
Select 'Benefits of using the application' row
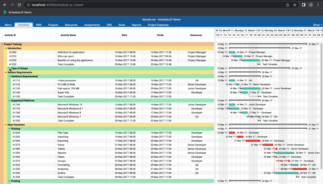point(111,60)
